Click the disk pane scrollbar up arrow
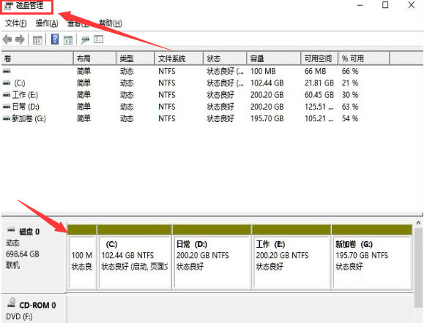424x323 pixels. coord(418,223)
